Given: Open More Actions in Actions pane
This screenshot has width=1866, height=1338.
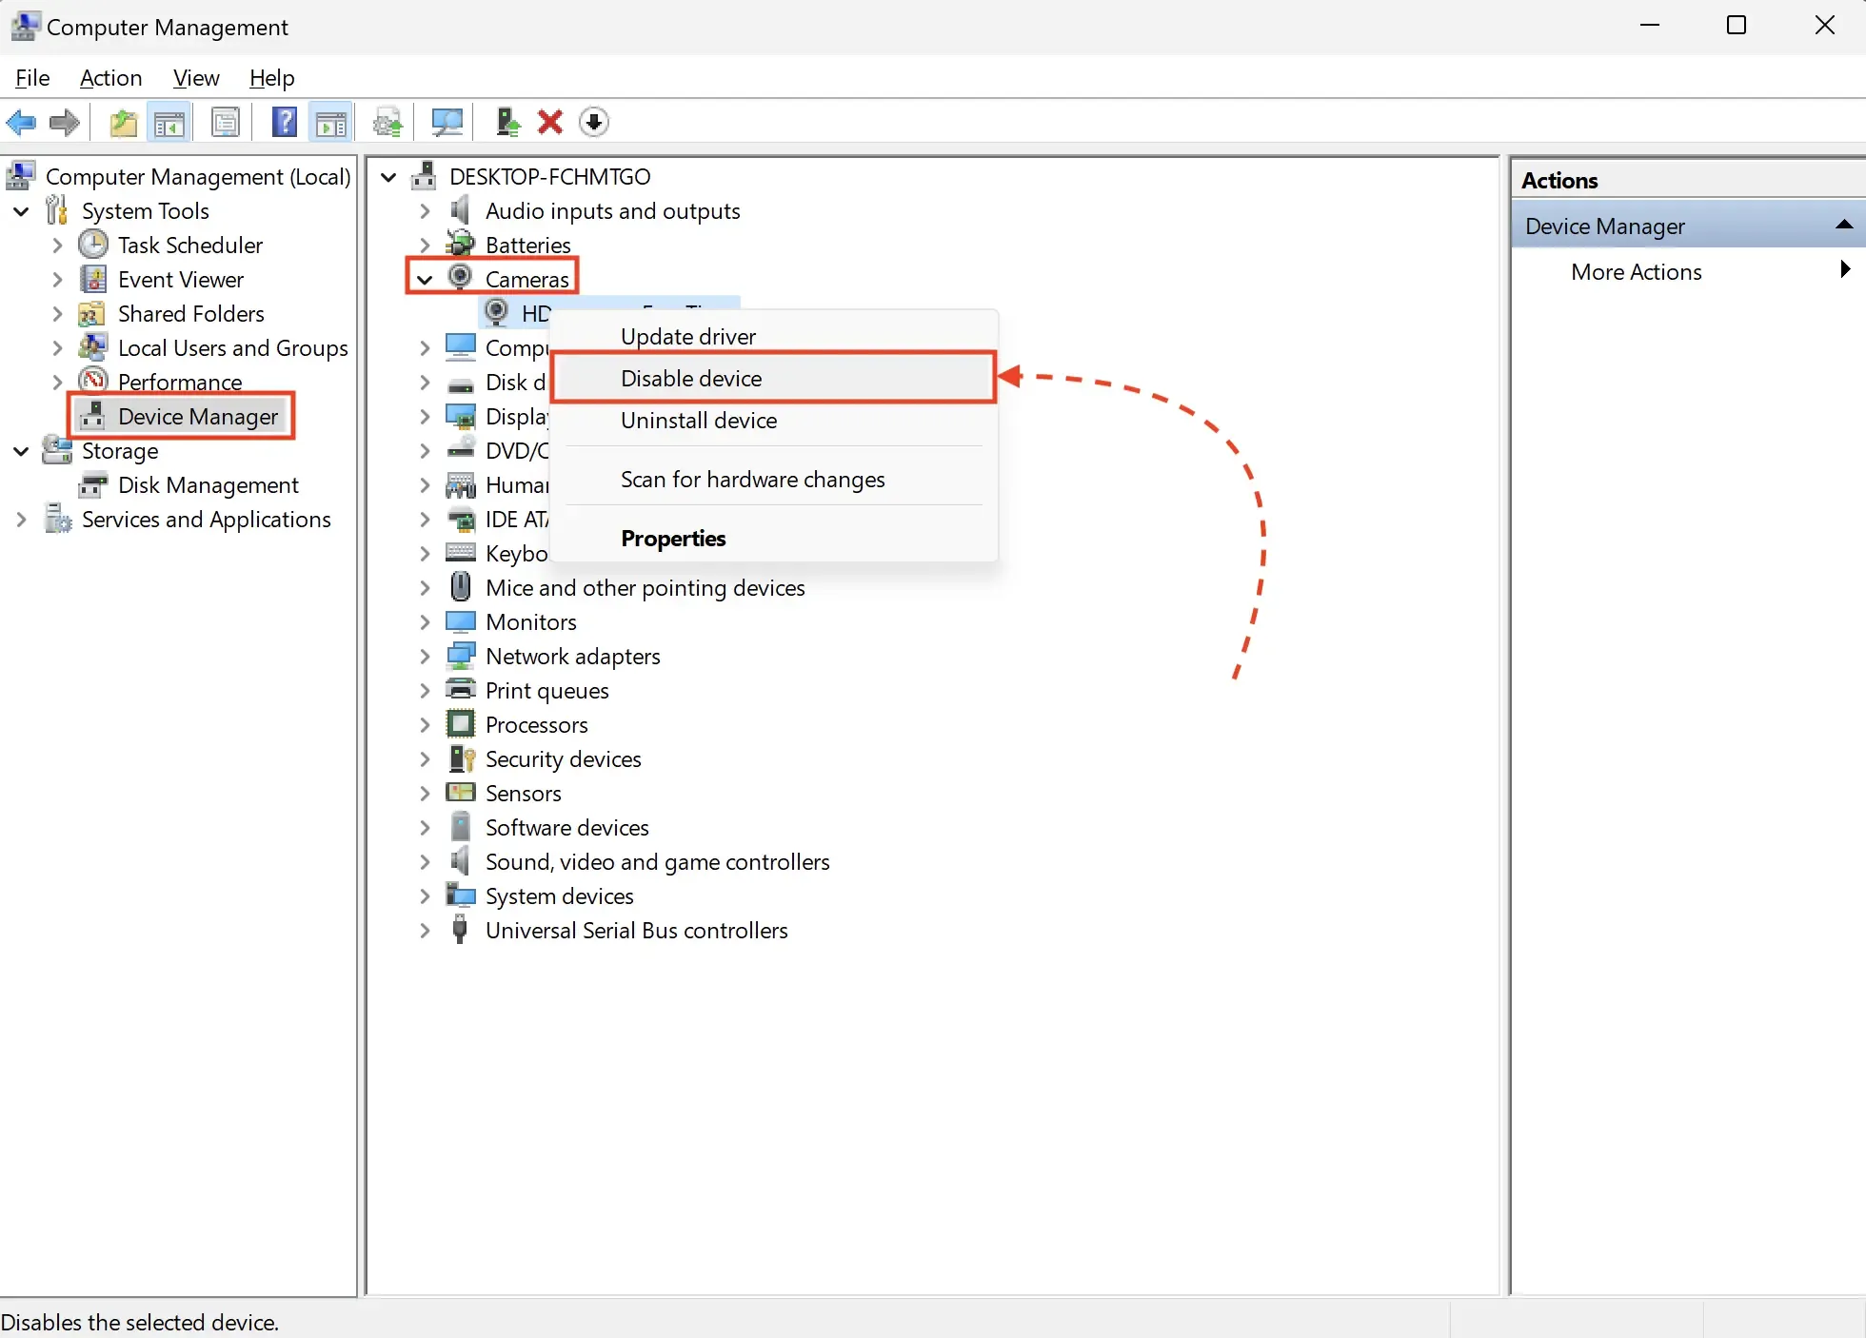Looking at the screenshot, I should pos(1636,272).
